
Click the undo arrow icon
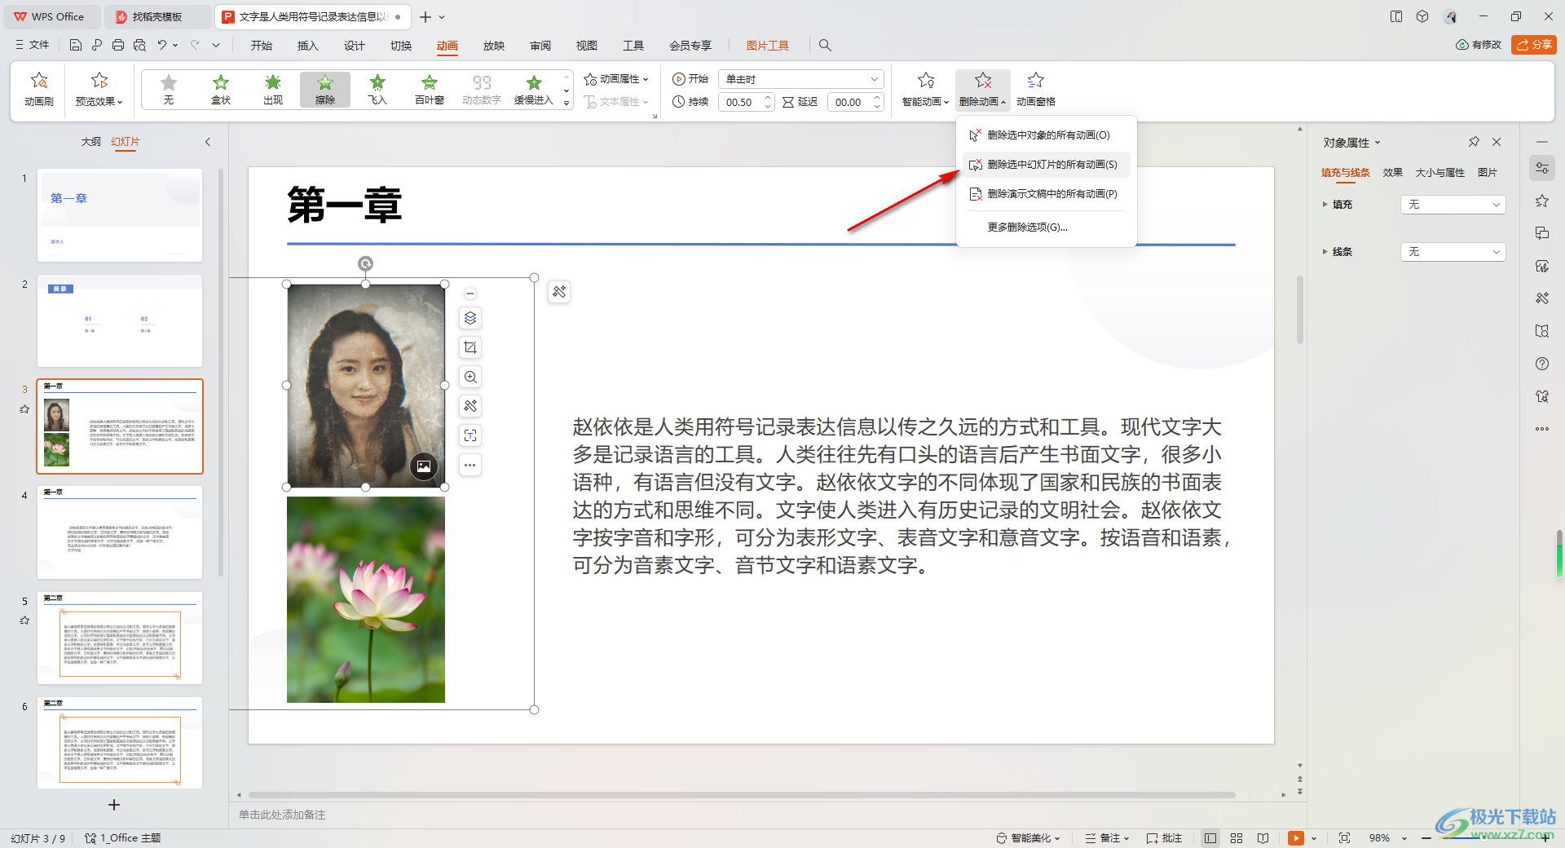162,45
